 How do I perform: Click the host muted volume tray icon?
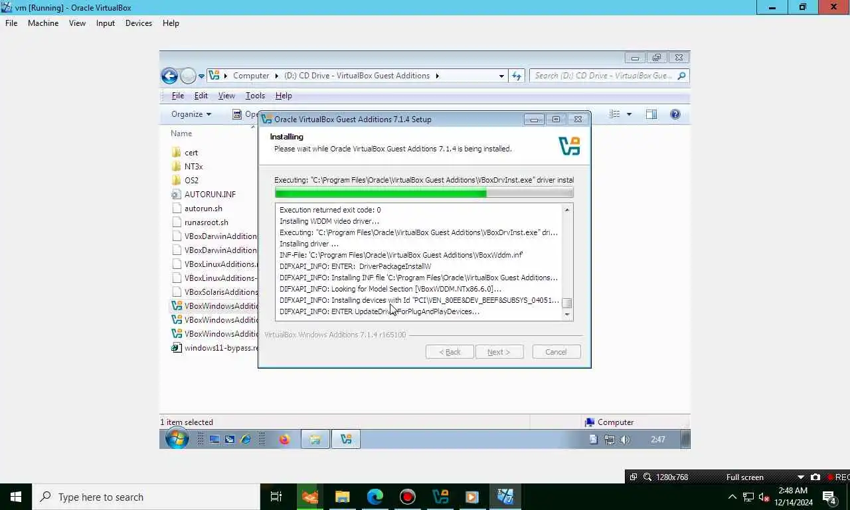(764, 497)
